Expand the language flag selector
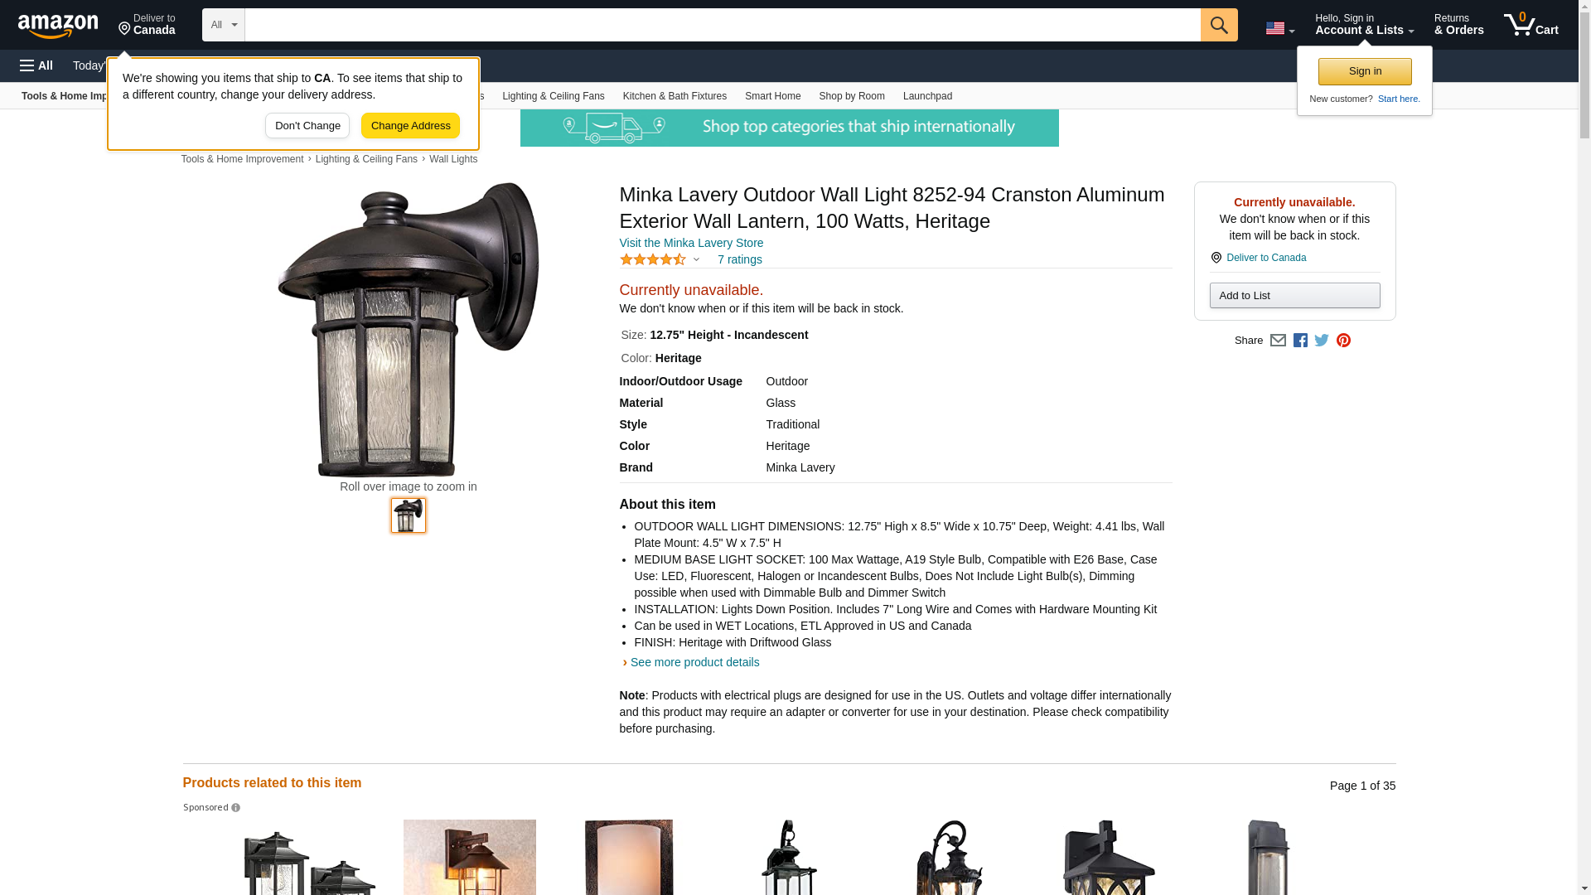The image size is (1591, 895). (x=1280, y=28)
